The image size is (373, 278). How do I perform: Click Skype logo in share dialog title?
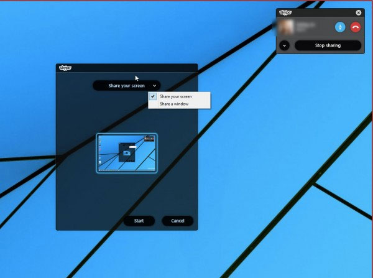pyautogui.click(x=65, y=68)
